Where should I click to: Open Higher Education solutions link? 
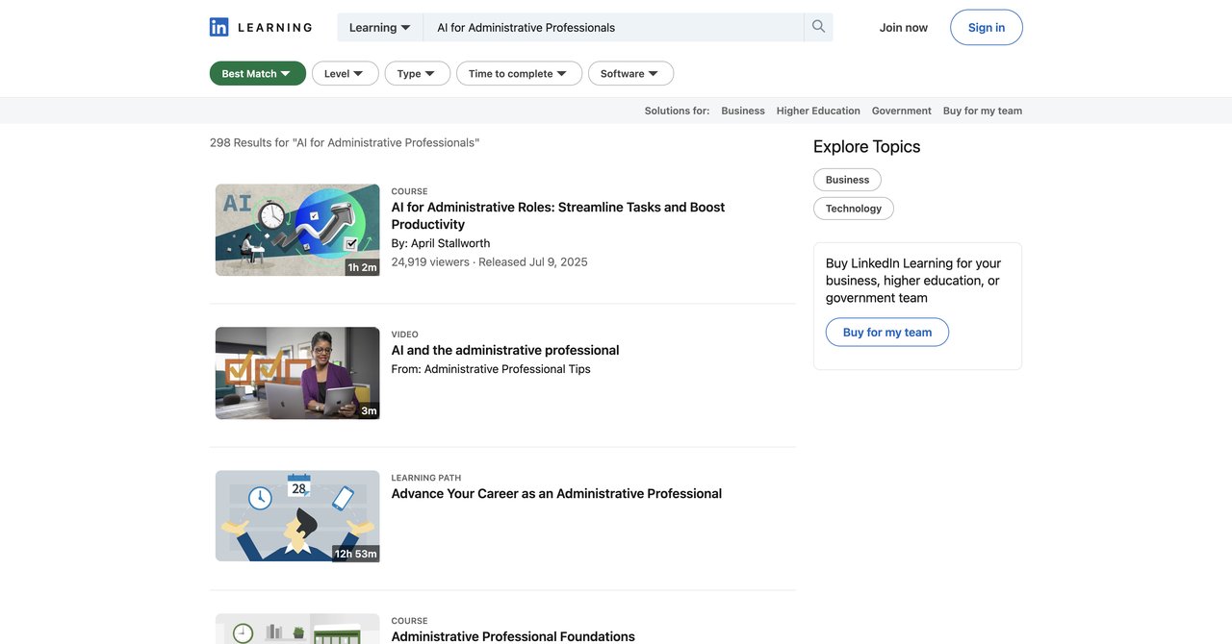click(x=818, y=111)
